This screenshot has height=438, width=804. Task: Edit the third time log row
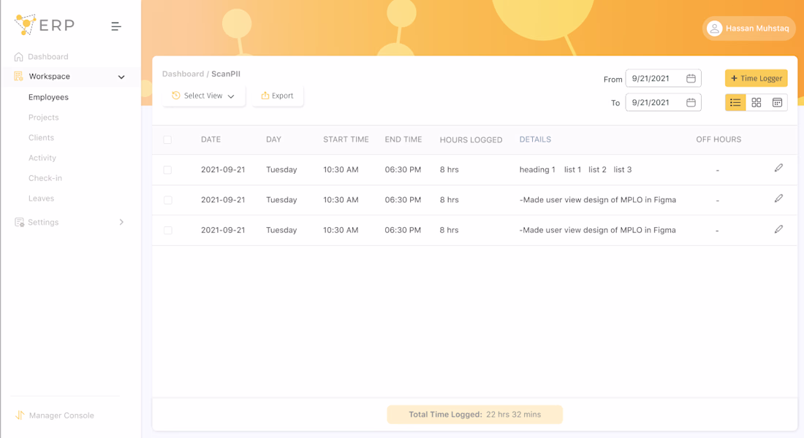coord(778,229)
